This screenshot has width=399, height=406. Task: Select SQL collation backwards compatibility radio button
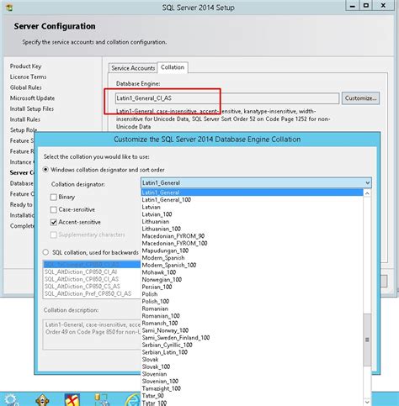pos(45,252)
